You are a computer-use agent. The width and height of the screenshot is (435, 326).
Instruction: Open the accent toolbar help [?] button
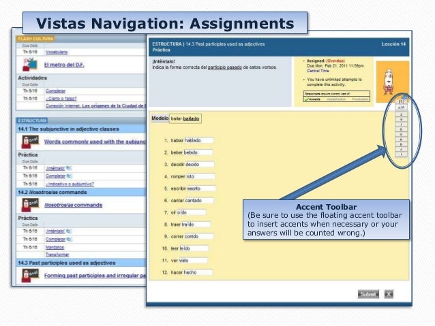tap(401, 102)
